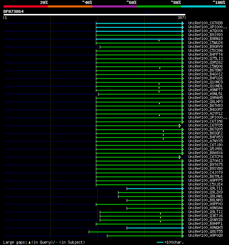Select the UniRef100_Q0WVZ6 label
This screenshot has height=245, width=229.
(x=205, y=220)
